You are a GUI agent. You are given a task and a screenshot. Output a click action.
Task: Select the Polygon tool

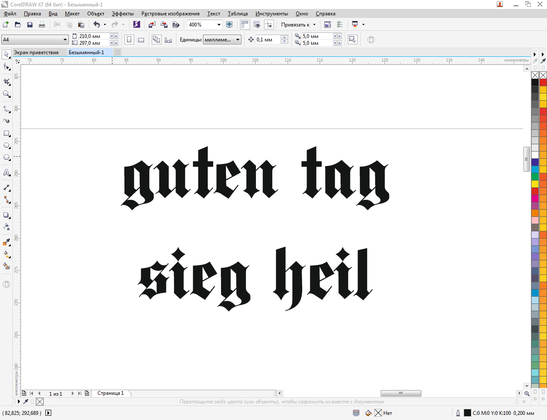coord(7,158)
